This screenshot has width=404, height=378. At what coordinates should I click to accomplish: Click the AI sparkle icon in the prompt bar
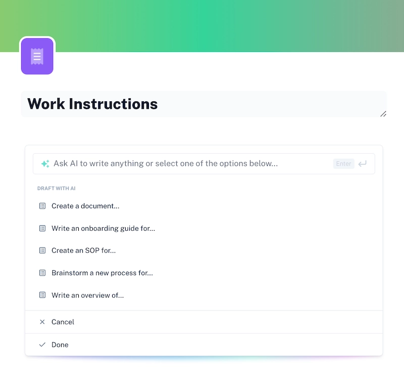click(x=45, y=163)
